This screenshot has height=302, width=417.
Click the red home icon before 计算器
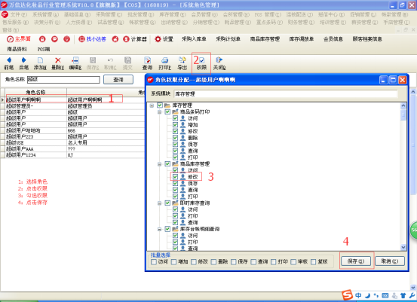(x=115, y=39)
